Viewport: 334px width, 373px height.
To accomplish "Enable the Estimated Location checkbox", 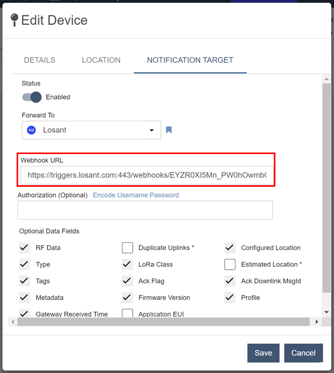I will [x=230, y=264].
